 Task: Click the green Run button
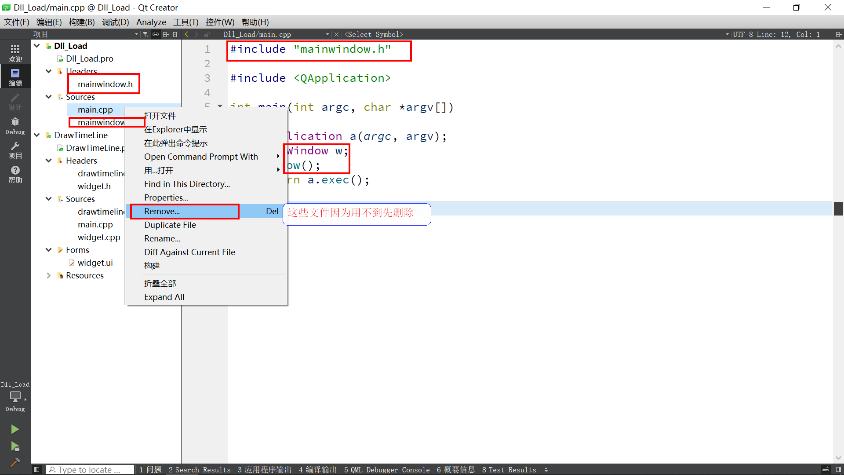coord(15,429)
